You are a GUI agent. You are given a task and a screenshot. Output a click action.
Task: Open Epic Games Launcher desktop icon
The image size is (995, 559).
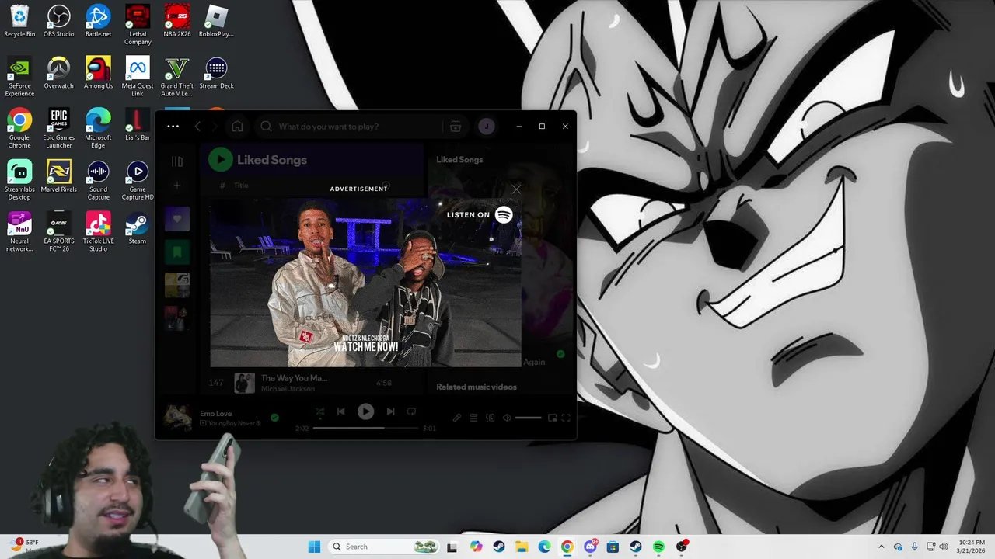58,128
